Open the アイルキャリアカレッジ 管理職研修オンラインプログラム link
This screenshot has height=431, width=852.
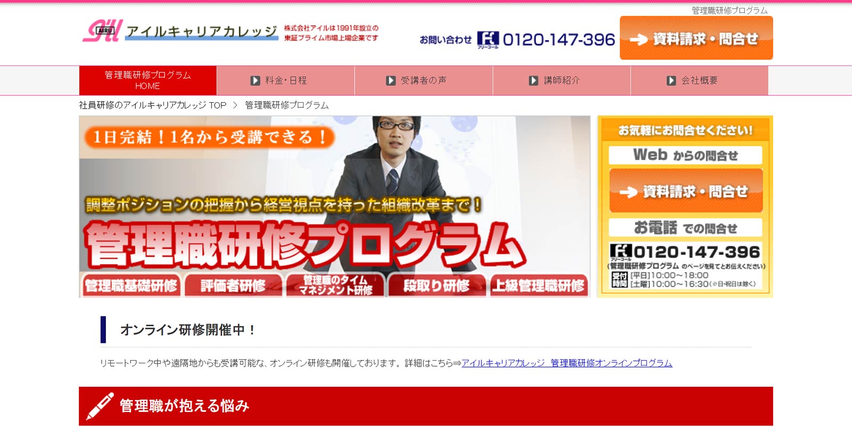(567, 363)
